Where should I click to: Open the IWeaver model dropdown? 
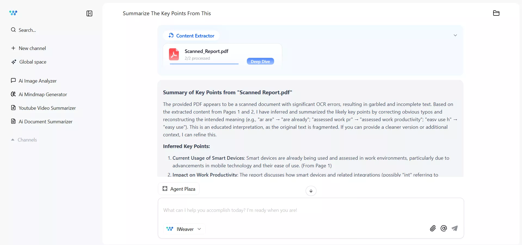[x=184, y=229]
